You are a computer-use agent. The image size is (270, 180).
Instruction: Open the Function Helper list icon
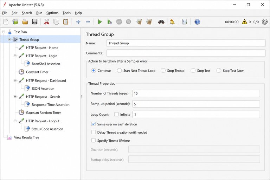coord(184,22)
